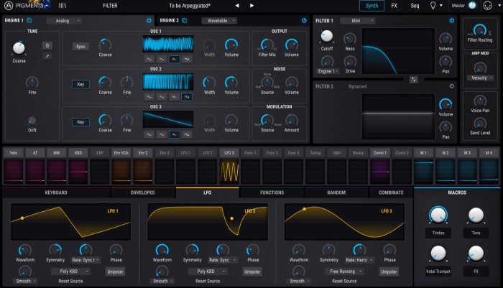Open the settings wheel icon at top right
Image resolution: width=503 pixels, height=288 pixels.
coord(488,6)
